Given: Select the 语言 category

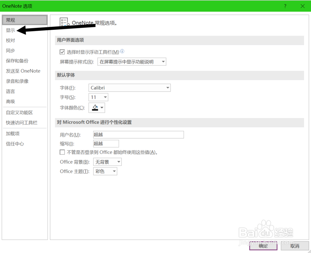Looking at the screenshot, I should [25, 92].
